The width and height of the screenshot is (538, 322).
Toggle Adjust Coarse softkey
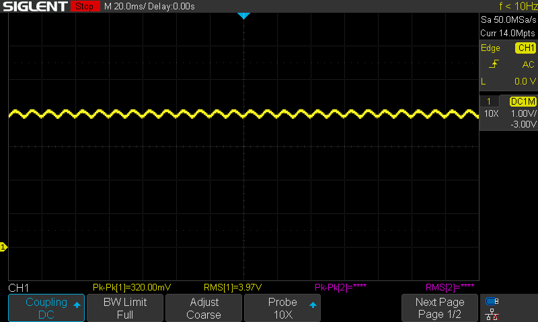pyautogui.click(x=204, y=308)
